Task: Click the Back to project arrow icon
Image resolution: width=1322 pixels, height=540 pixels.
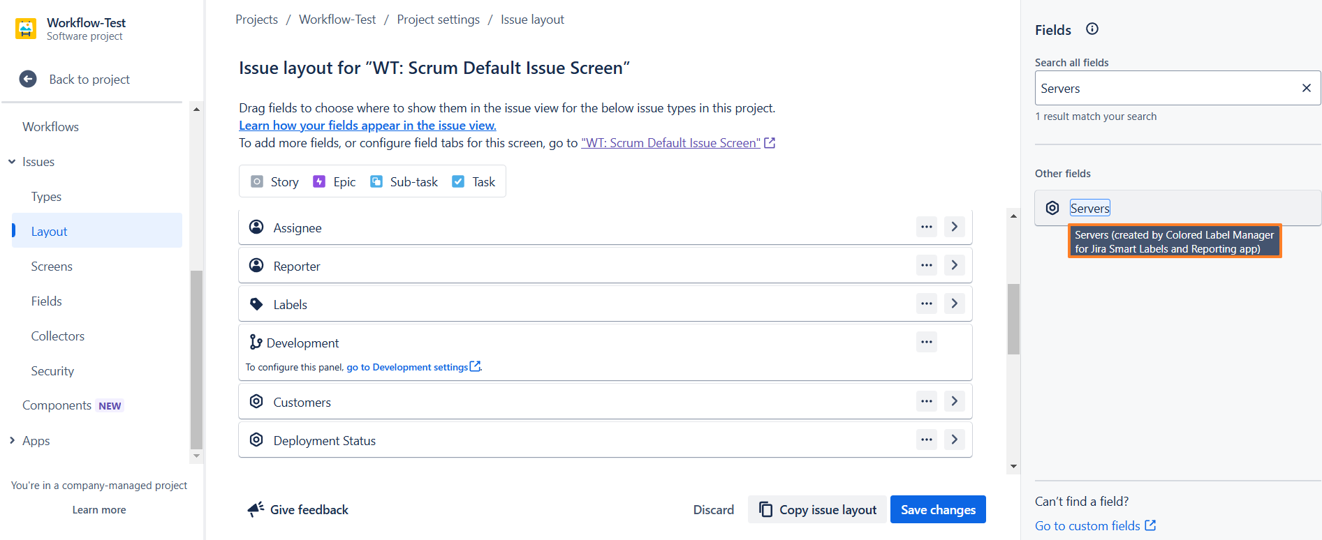Action: tap(28, 79)
